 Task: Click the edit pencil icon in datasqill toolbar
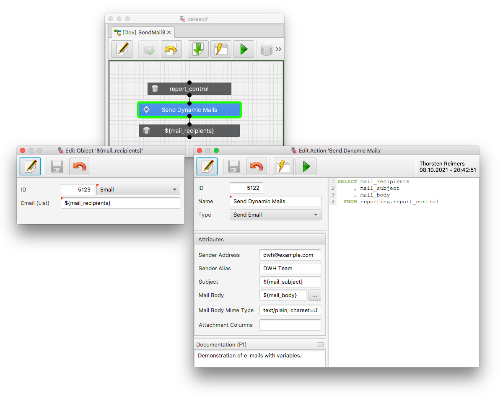(x=122, y=49)
